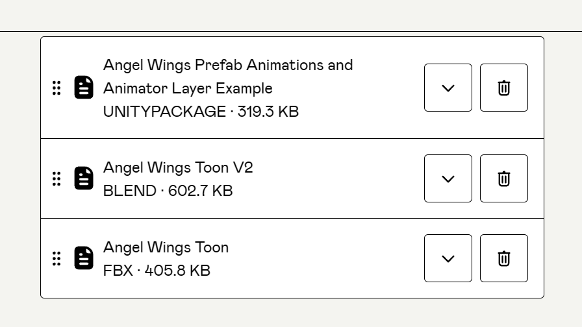582x327 pixels.
Task: Delete the Angel Wings Toon V2 file
Action: [503, 178]
